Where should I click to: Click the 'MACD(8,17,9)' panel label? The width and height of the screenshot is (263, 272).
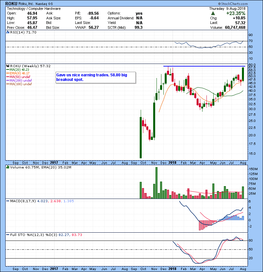click(x=23, y=201)
